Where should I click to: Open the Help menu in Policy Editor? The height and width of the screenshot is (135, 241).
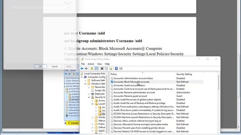[107, 64]
